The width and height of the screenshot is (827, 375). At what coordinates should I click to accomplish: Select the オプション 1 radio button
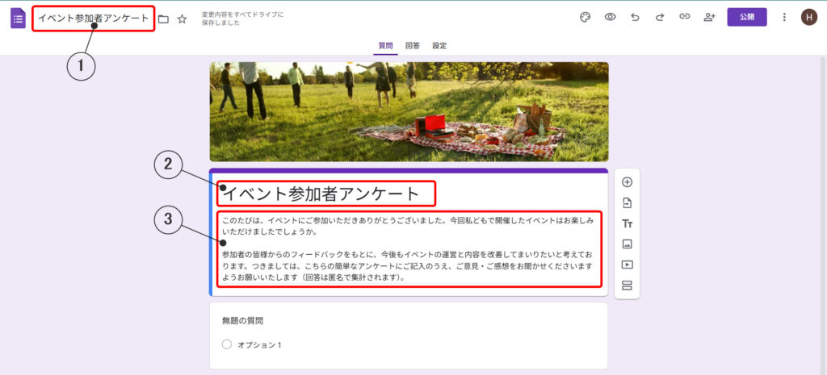(227, 344)
